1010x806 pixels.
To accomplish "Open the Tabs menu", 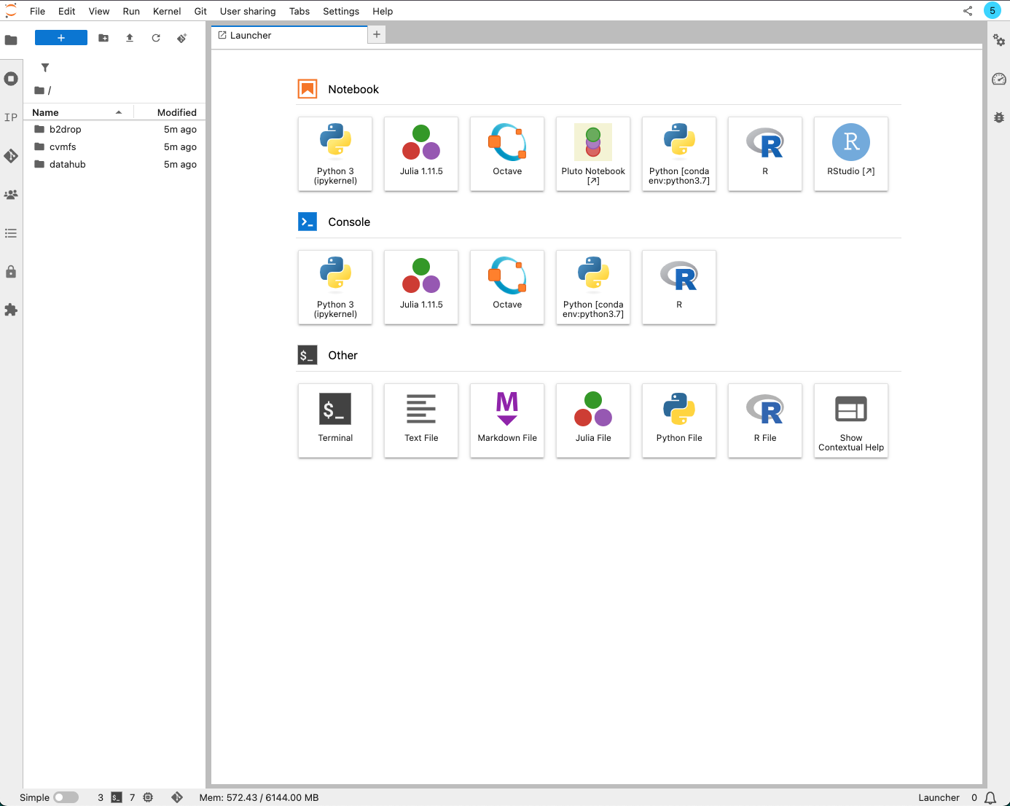I will 300,11.
